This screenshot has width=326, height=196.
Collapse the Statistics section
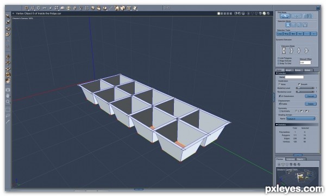pyautogui.click(x=277, y=125)
